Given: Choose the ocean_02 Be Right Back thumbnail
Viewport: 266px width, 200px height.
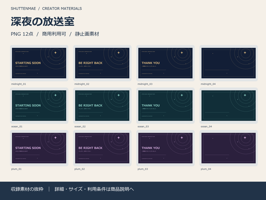Looking at the screenshot, I should tap(102, 105).
